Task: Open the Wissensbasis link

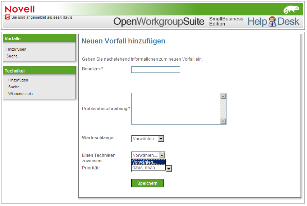Action: pos(20,94)
